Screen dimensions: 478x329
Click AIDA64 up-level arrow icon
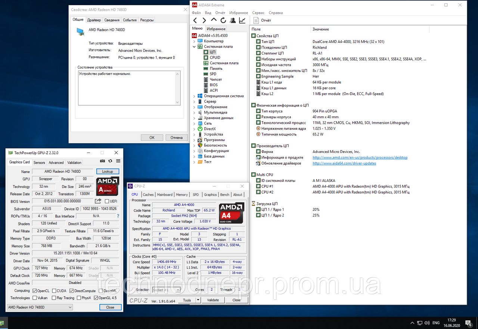[x=214, y=20]
